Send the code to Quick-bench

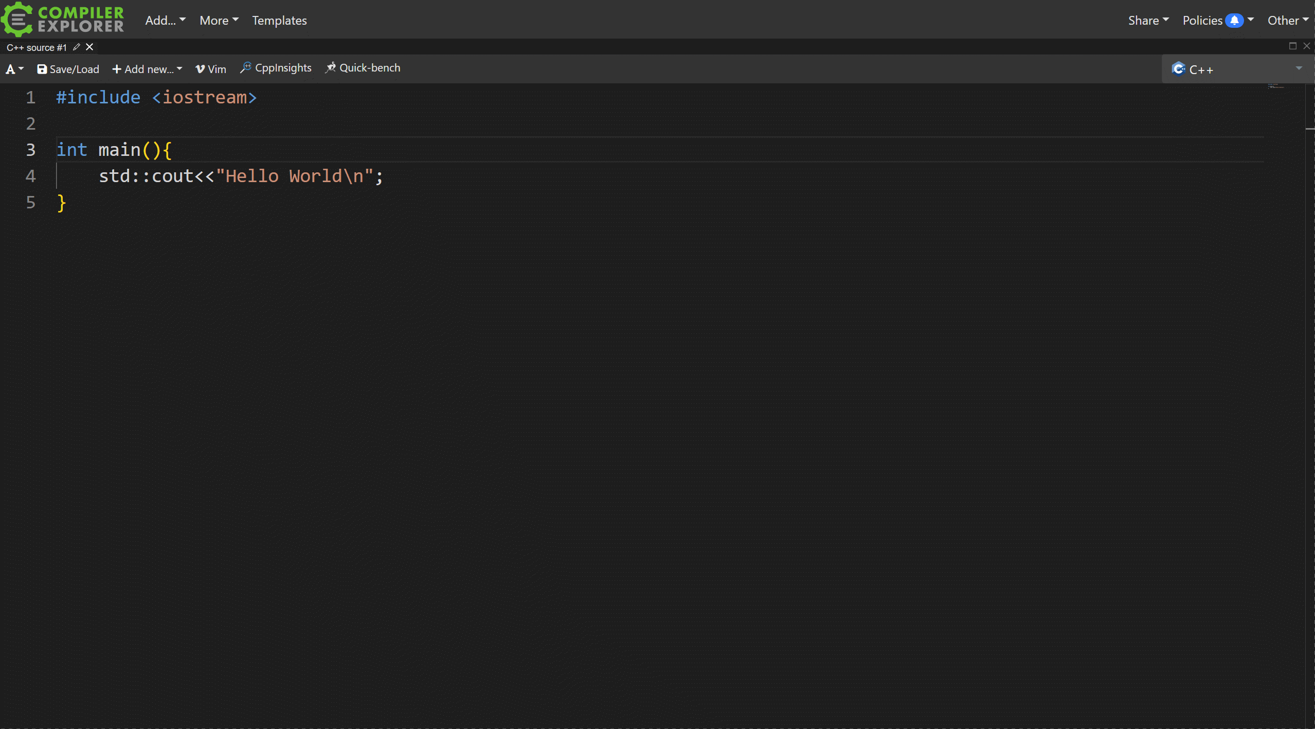363,68
